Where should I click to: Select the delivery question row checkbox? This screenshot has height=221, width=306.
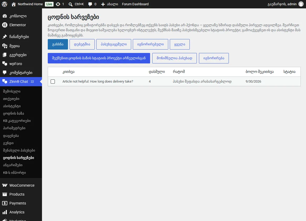coord(53,82)
